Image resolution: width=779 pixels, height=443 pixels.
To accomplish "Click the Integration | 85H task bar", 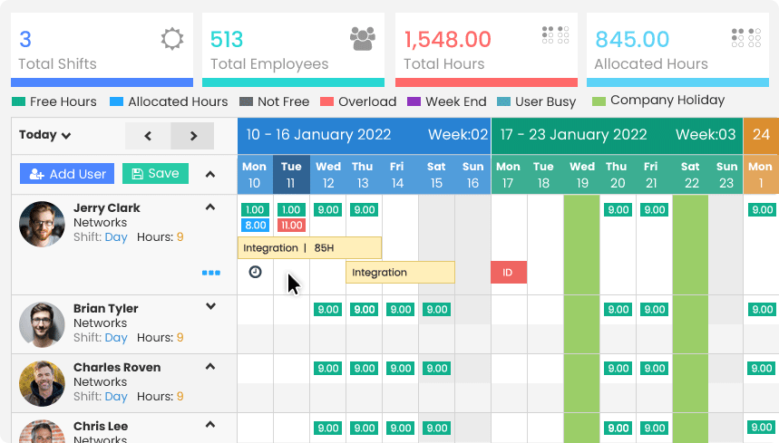I will (309, 247).
